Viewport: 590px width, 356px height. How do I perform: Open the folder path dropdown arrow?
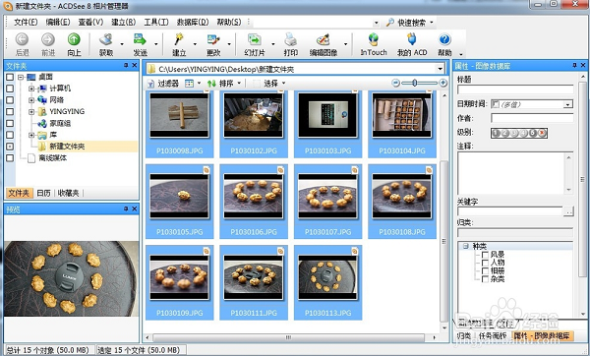click(x=440, y=69)
